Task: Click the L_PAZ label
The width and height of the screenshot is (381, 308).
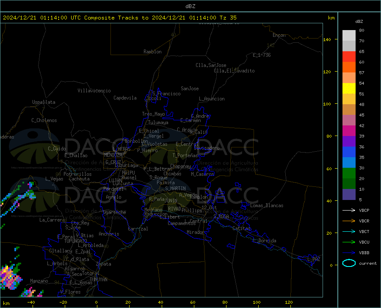Action: click(314, 259)
